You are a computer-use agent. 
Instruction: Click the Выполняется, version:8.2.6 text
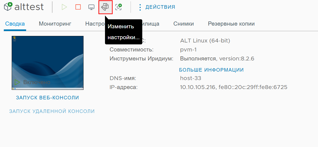click(217, 59)
